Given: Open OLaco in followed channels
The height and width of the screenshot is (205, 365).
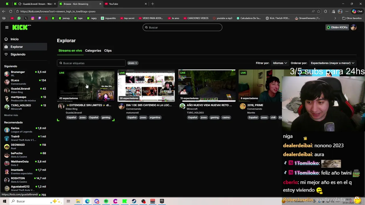Looking at the screenshot, I should point(25,82).
